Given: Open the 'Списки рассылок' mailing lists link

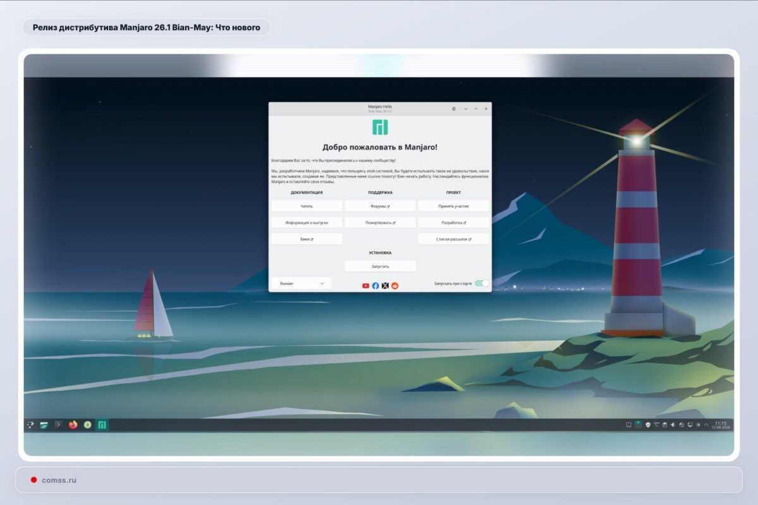Looking at the screenshot, I should tap(454, 239).
